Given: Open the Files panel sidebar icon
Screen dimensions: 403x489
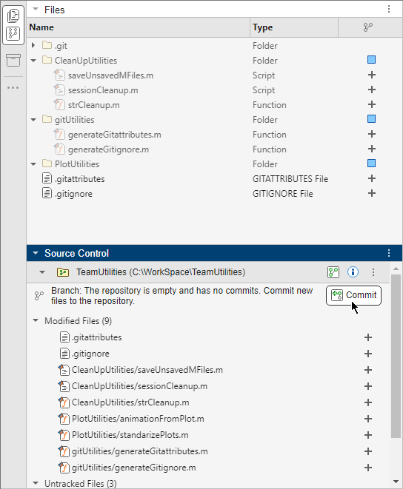Looking at the screenshot, I should pos(13,16).
